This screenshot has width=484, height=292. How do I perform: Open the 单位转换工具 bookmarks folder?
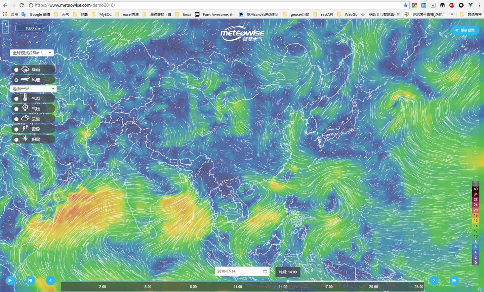(157, 14)
